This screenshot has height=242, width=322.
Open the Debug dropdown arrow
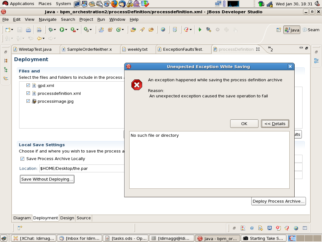point(55,30)
